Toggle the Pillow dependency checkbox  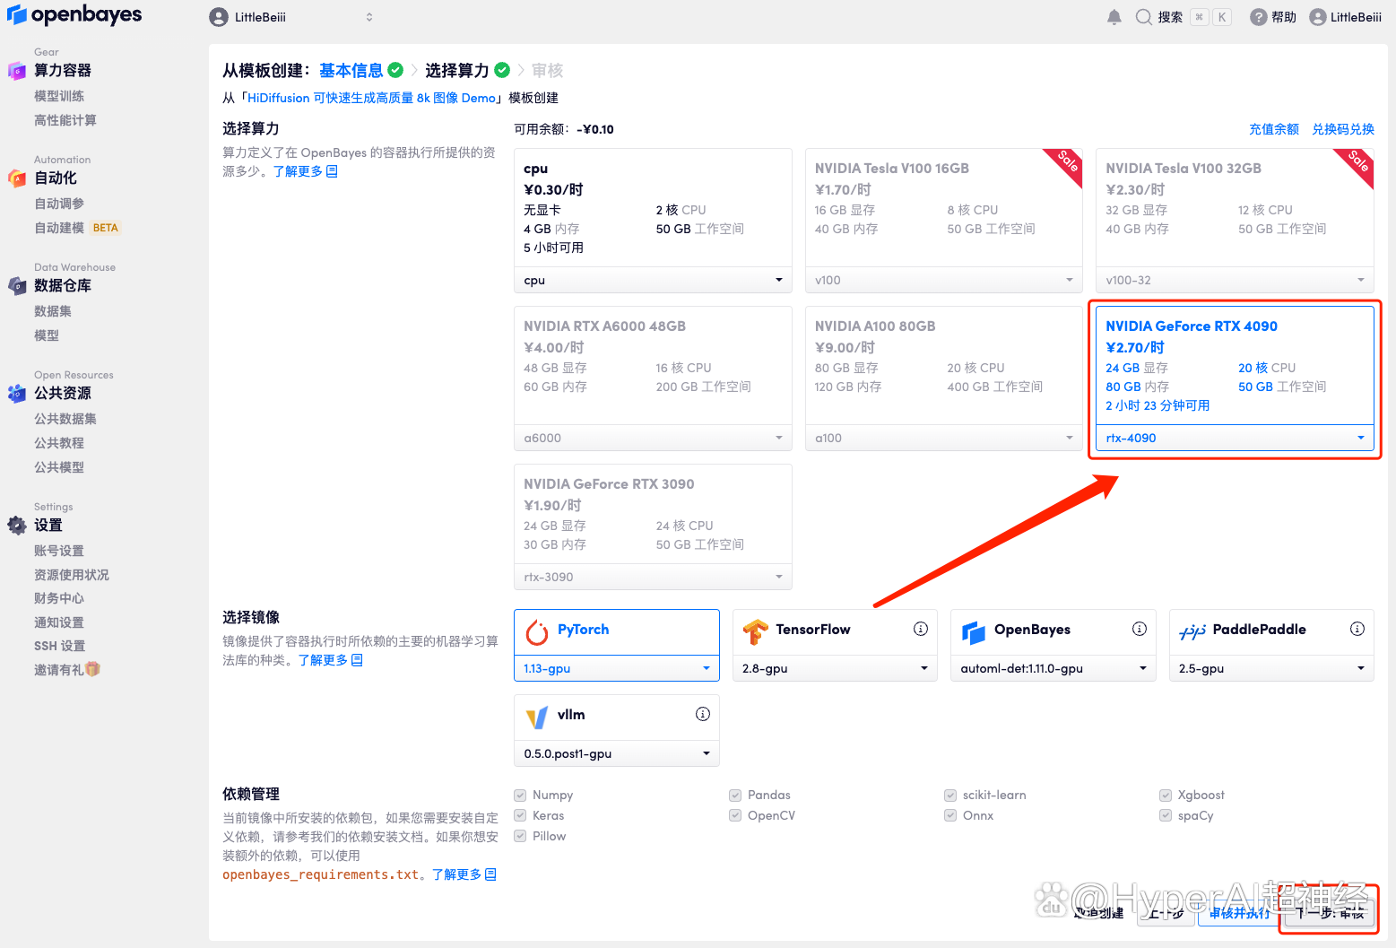[520, 837]
